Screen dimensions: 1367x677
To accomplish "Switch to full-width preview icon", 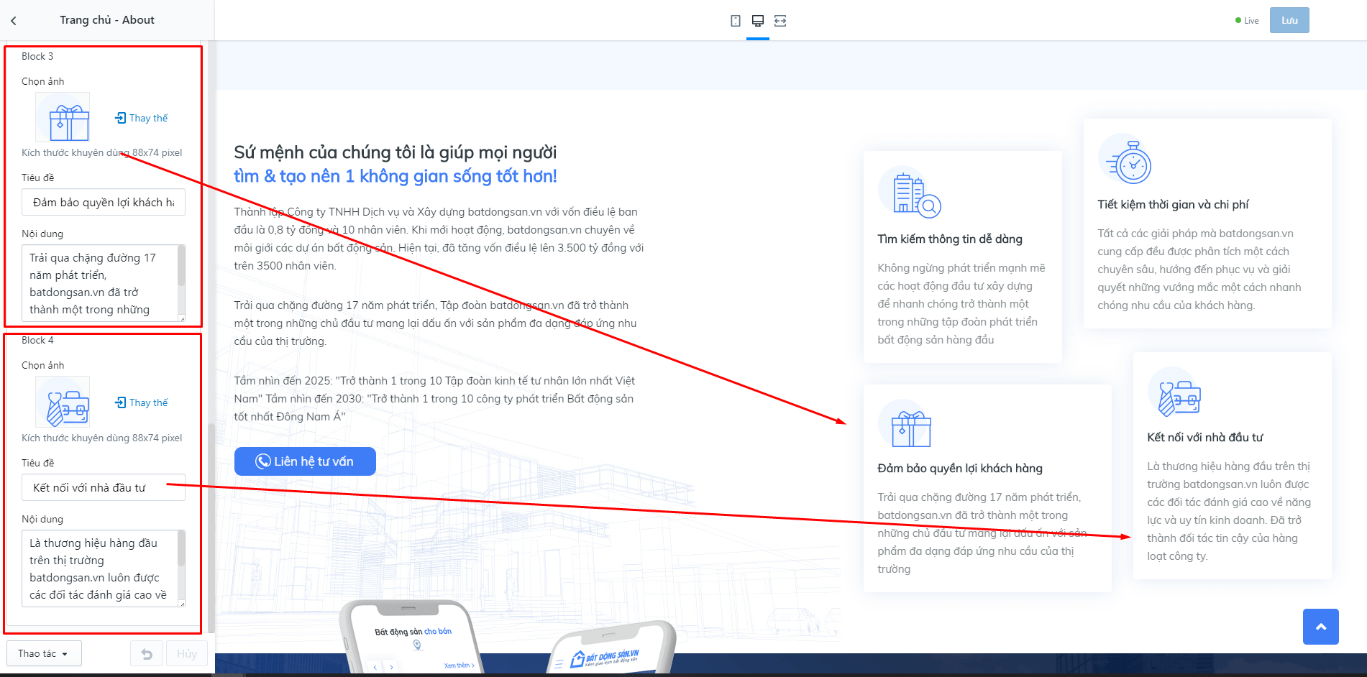I will coord(780,21).
